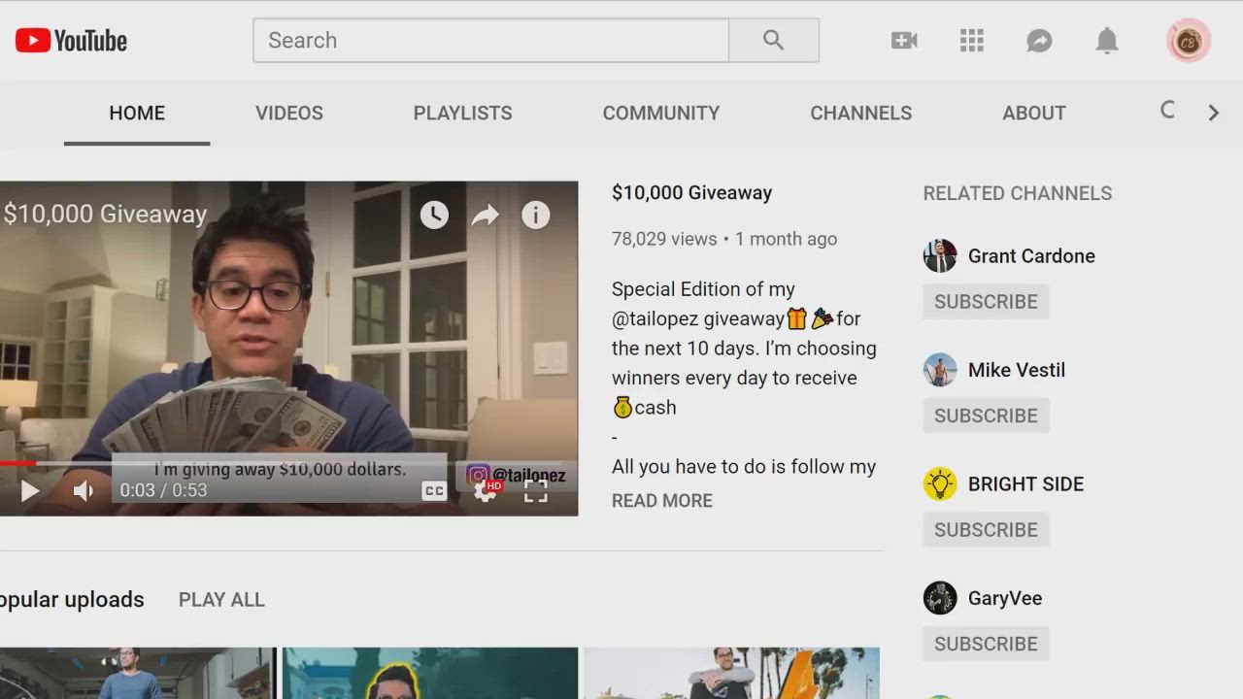
Task: Type in the Search input field
Action: [490, 40]
